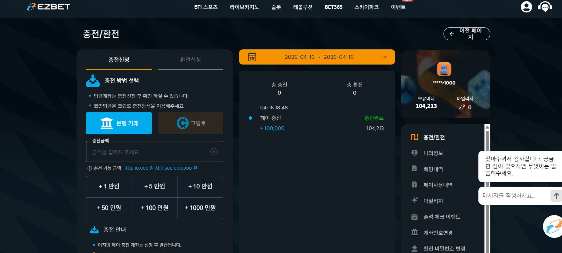The image size is (562, 253).
Task: Open the 라이브카지노 menu item
Action: pyautogui.click(x=244, y=7)
